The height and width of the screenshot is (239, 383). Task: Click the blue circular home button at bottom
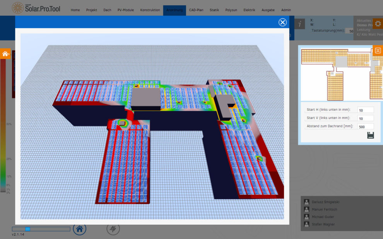pos(80,229)
